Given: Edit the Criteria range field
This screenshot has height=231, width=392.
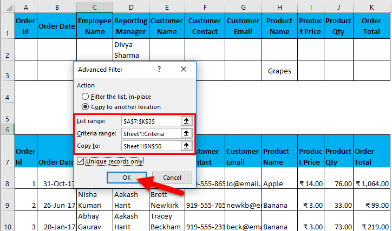Looking at the screenshot, I should coord(151,133).
